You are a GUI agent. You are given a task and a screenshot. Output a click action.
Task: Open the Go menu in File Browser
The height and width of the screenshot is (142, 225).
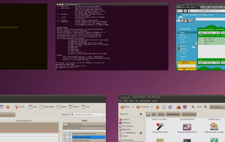(137, 101)
